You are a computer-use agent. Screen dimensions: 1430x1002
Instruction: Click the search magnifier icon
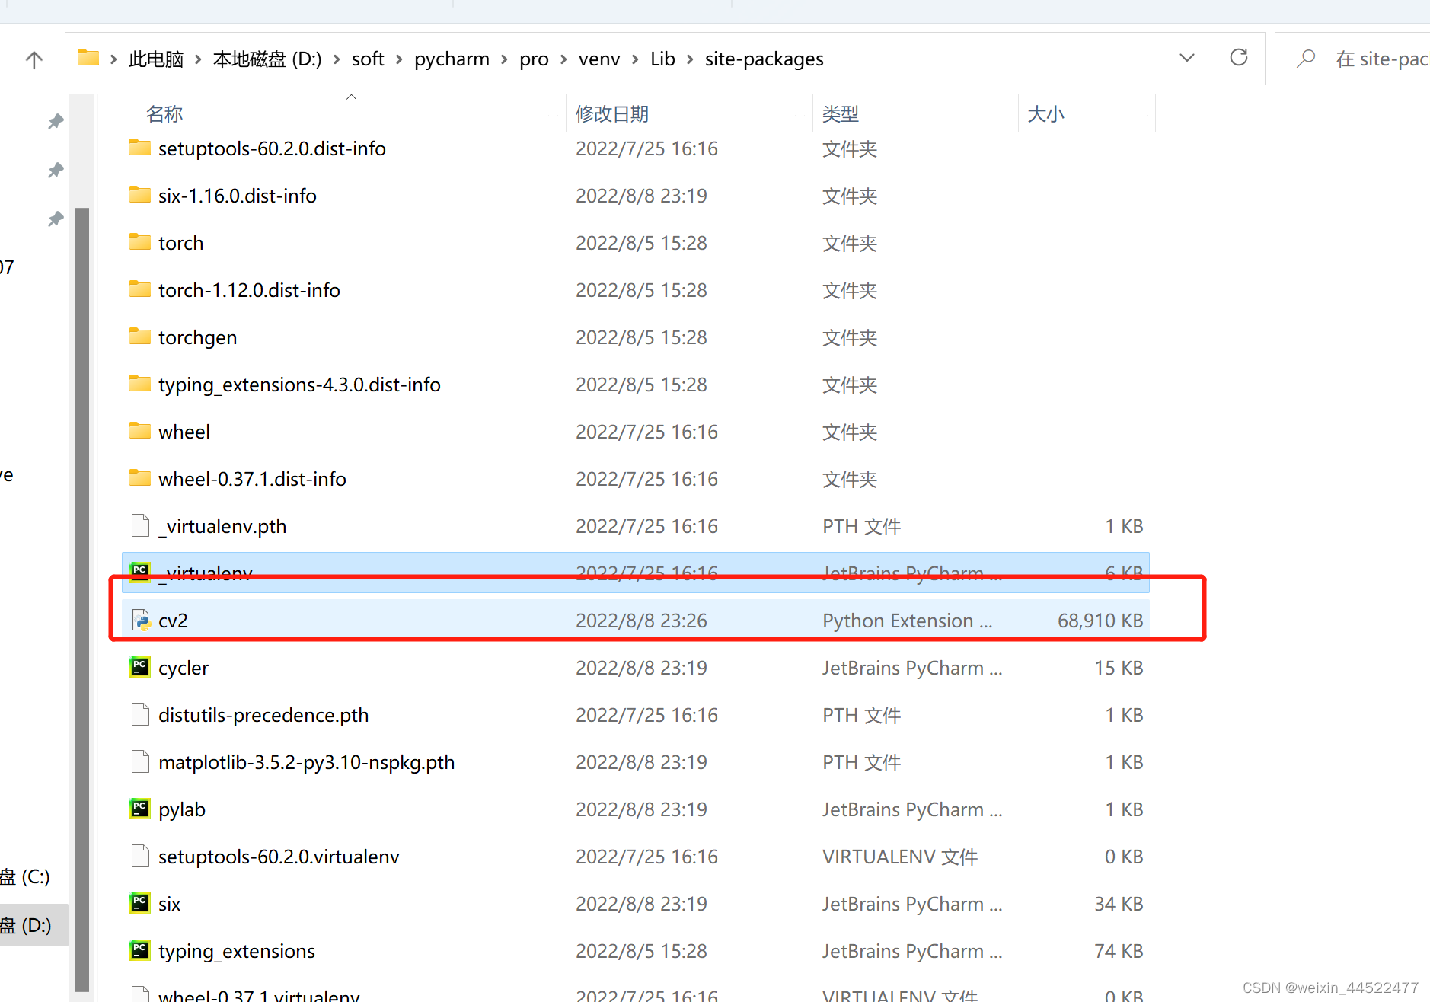click(1306, 59)
